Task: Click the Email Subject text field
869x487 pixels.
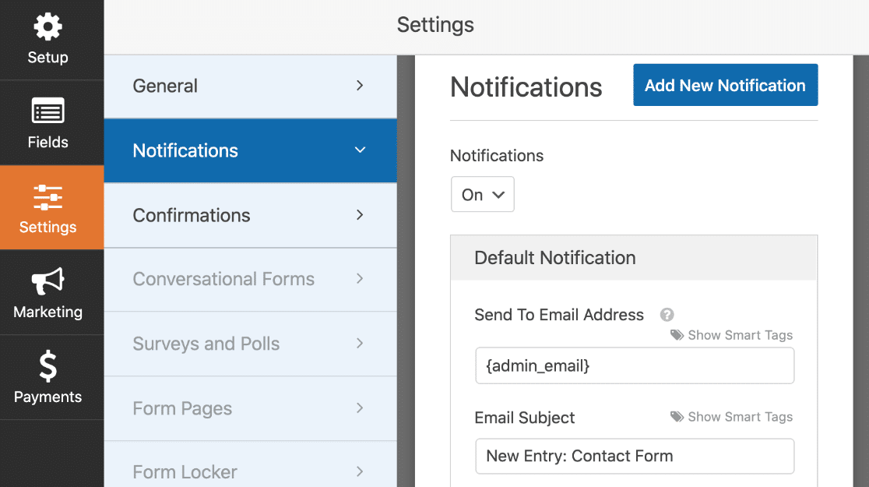Action: (x=635, y=456)
